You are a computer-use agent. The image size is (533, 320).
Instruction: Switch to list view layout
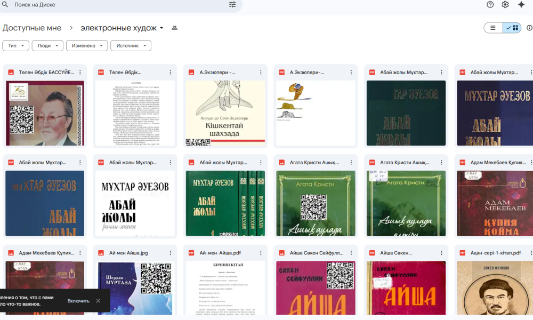point(493,28)
